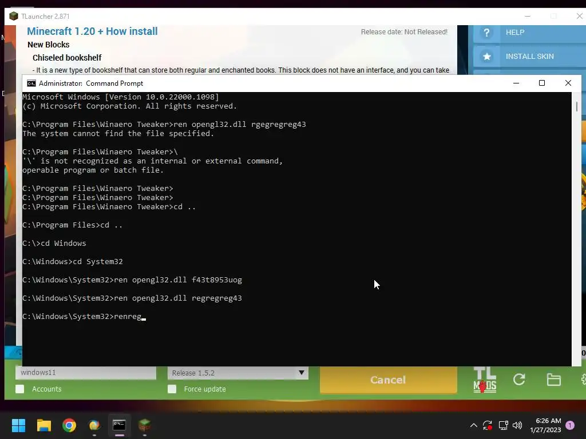This screenshot has height=439, width=586.
Task: Click the 'Administrator: Command Prompt' title text
Action: (x=91, y=83)
